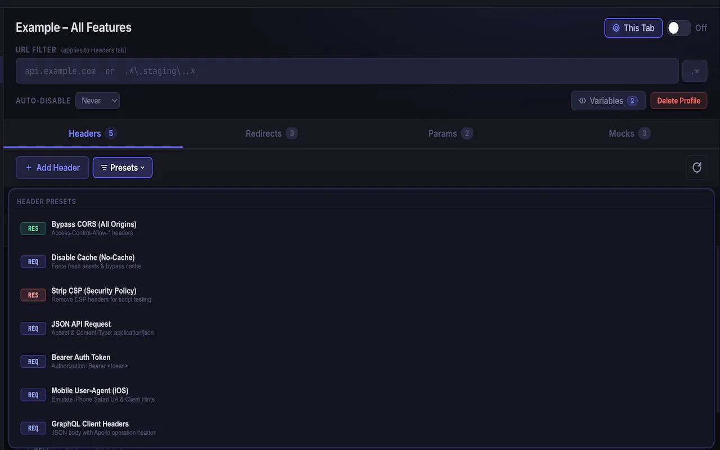The image size is (720, 450).
Task: Choose the Mobile User-Agent (iOS) preset
Action: (362, 394)
